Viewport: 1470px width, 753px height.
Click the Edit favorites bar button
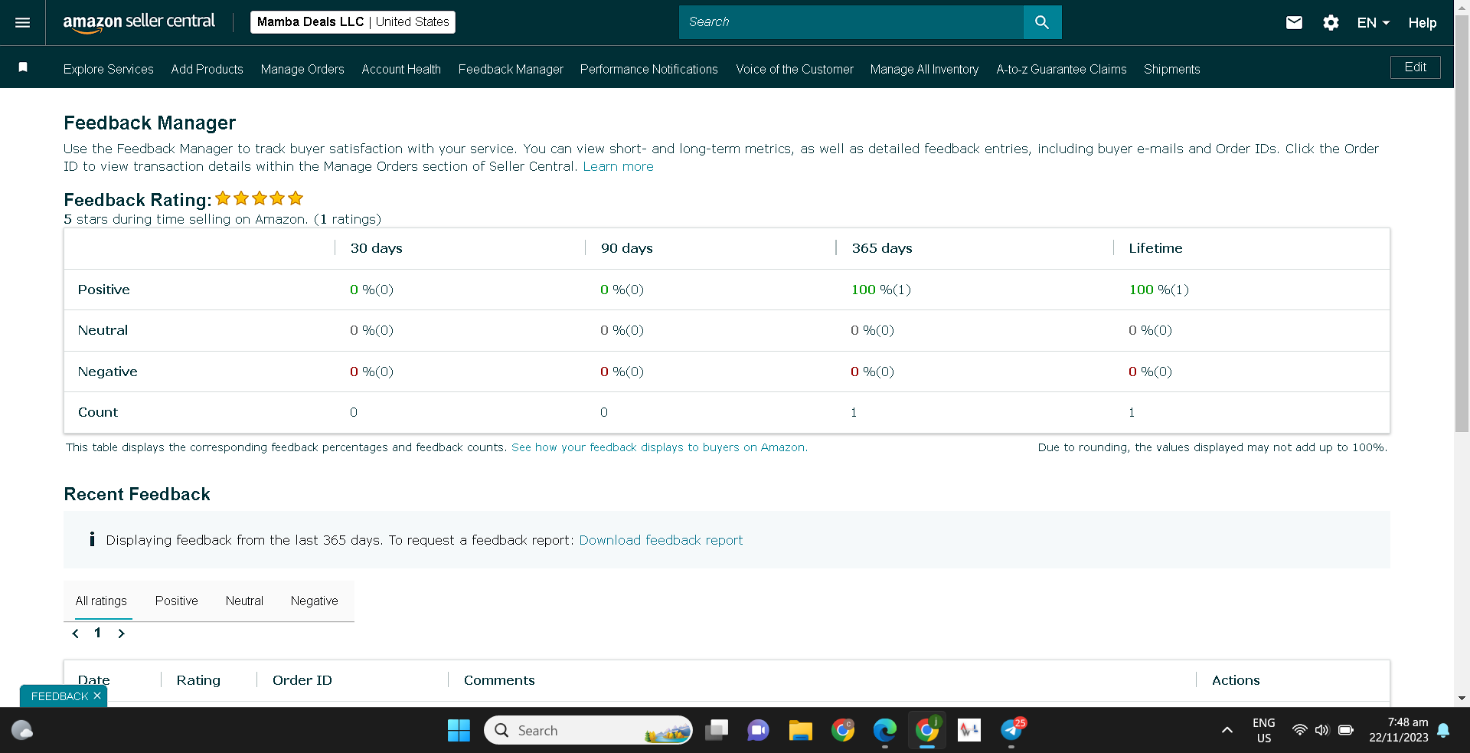tap(1415, 67)
